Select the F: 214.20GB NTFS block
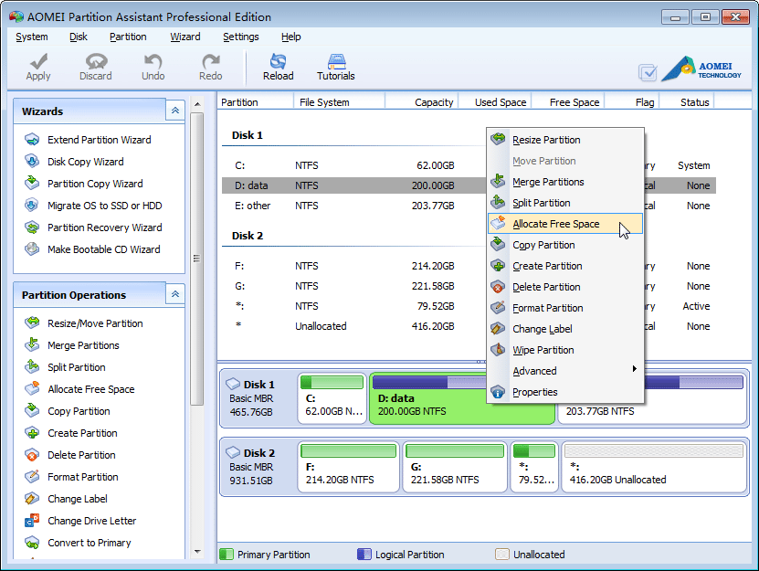Image resolution: width=759 pixels, height=571 pixels. click(x=349, y=467)
